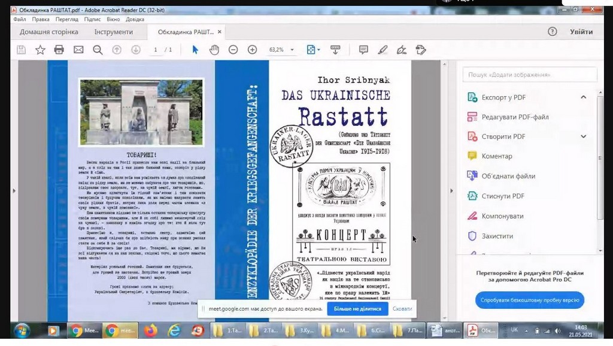Add a sticky note comment
This screenshot has width=613, height=346.
tap(363, 50)
